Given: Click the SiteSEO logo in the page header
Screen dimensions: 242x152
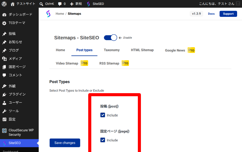Looking at the screenshot, I should coord(48,14).
